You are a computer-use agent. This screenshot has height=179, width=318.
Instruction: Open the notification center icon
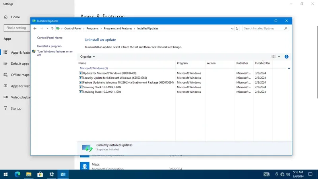[310, 174]
